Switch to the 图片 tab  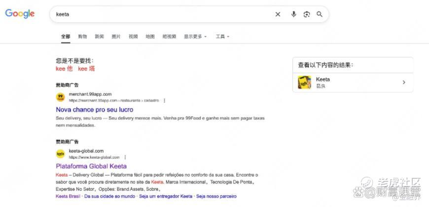[x=116, y=36]
